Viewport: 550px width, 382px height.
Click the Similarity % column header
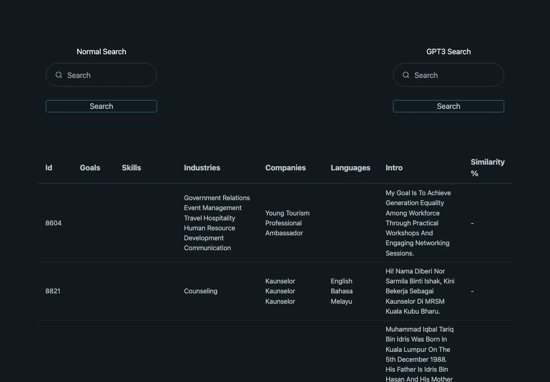(x=487, y=168)
